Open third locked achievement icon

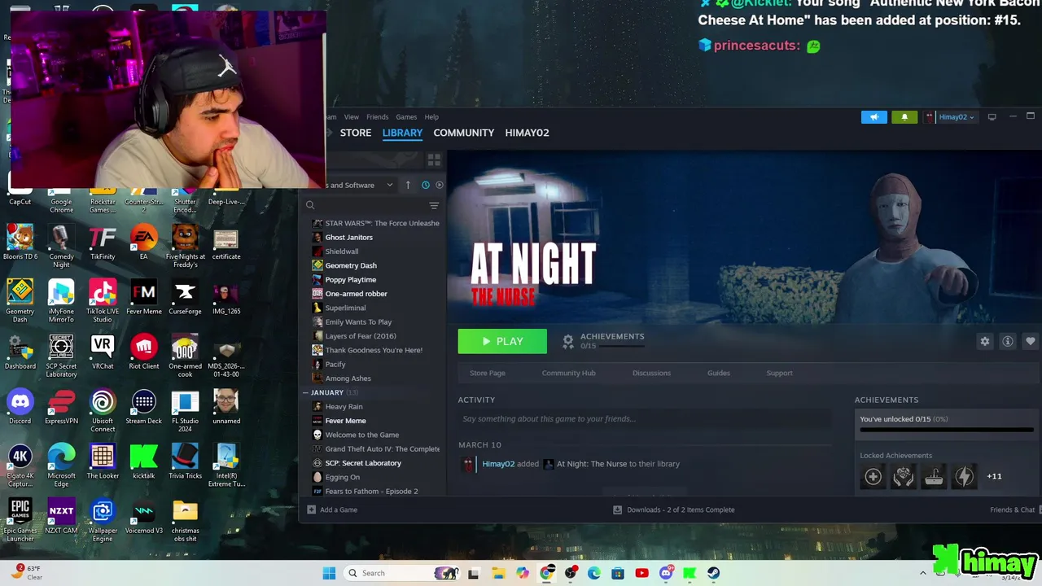[x=934, y=477]
